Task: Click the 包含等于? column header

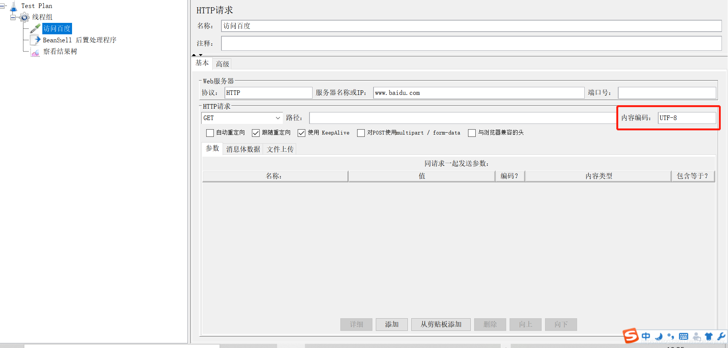Action: pyautogui.click(x=693, y=176)
